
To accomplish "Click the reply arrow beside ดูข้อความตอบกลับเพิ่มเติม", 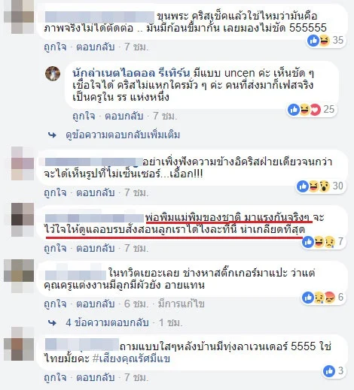I will pos(52,135).
